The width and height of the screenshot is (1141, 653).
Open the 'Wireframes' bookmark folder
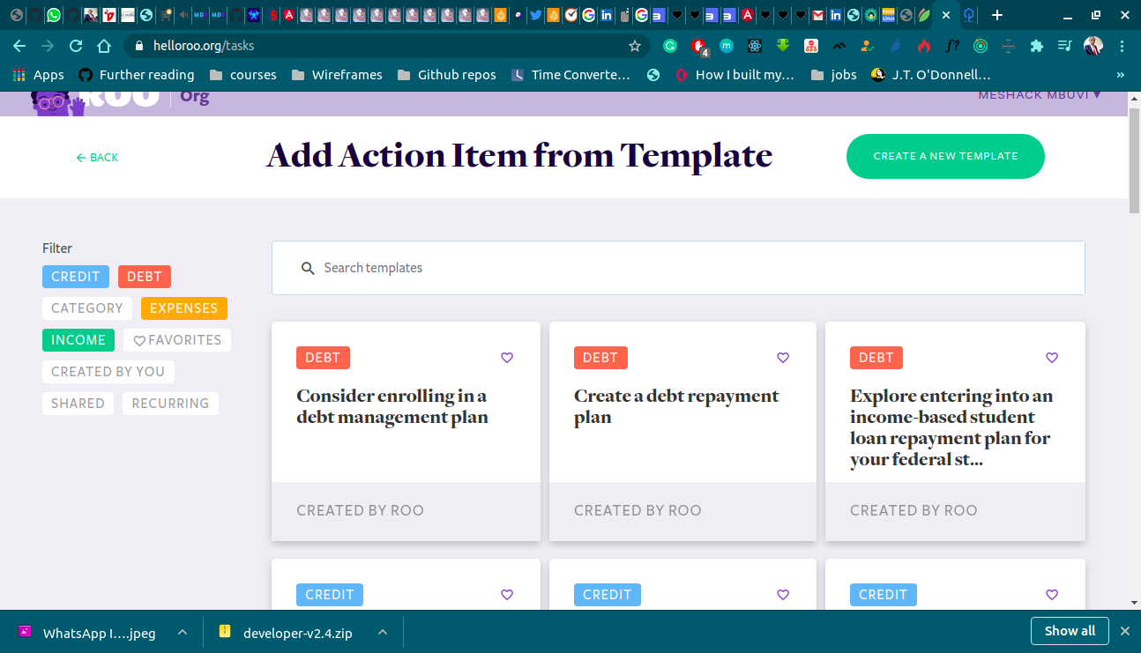click(337, 75)
